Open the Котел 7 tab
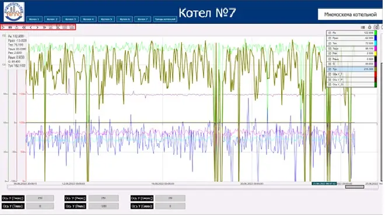Viewport: 385px width, 216px height. [143, 19]
